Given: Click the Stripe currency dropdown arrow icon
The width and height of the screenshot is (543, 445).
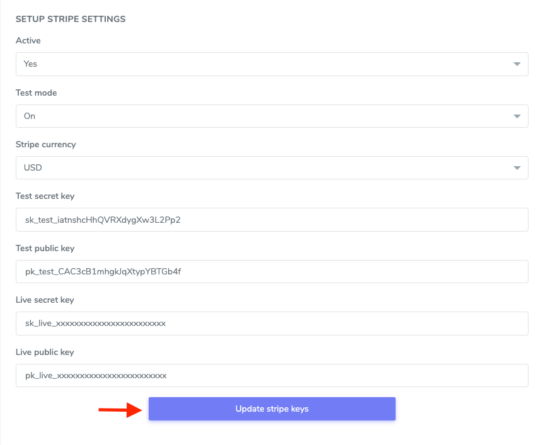Looking at the screenshot, I should [517, 167].
